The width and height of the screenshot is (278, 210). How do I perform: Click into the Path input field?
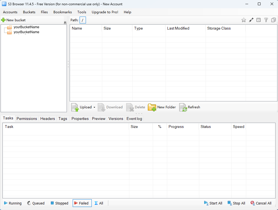[x=83, y=20]
